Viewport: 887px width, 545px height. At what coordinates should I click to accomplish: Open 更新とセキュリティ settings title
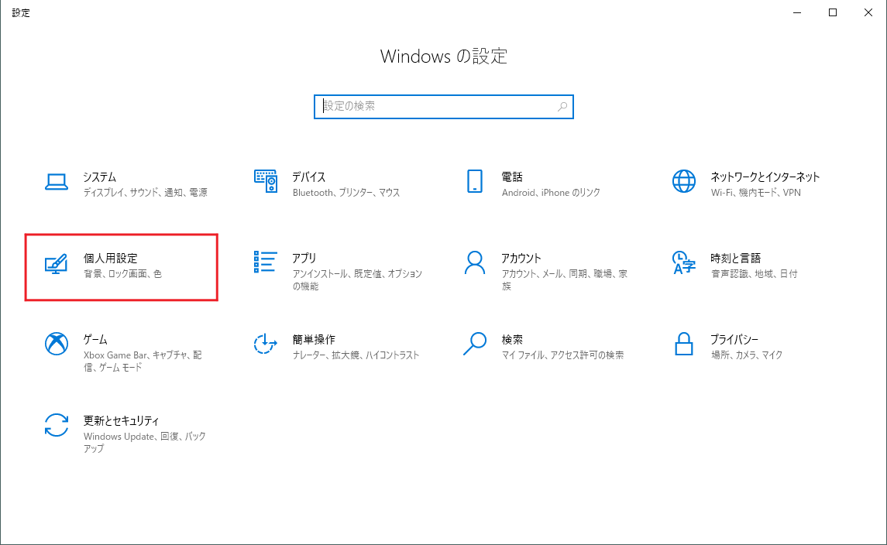(121, 421)
